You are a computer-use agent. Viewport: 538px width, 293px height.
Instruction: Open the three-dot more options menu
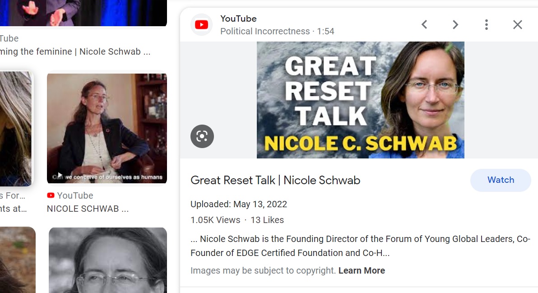[x=486, y=25]
